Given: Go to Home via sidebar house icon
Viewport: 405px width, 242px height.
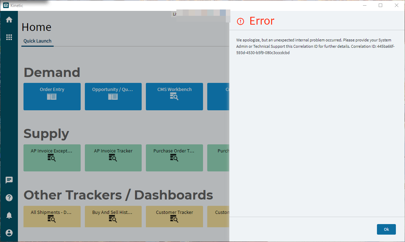Looking at the screenshot, I should click(9, 20).
